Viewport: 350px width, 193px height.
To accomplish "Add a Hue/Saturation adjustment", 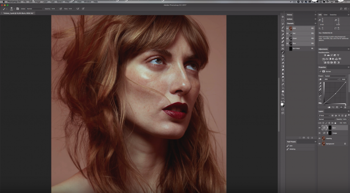I will [x=323, y=59].
